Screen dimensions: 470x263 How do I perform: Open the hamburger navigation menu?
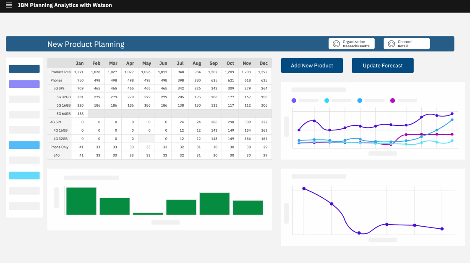point(9,5)
